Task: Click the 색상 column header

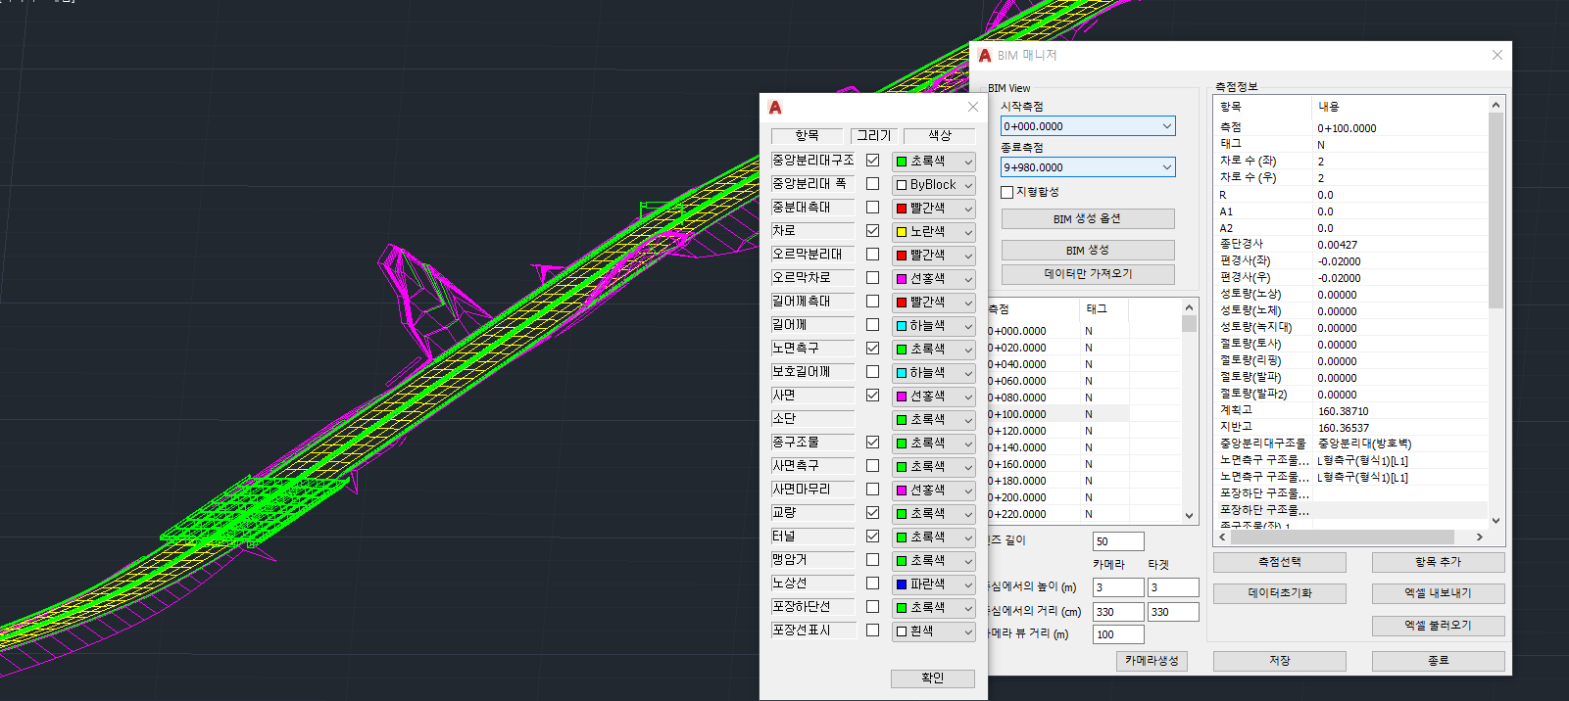Action: coord(939,136)
